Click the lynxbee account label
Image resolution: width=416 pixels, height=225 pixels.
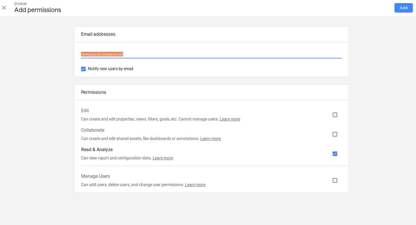pos(20,3)
